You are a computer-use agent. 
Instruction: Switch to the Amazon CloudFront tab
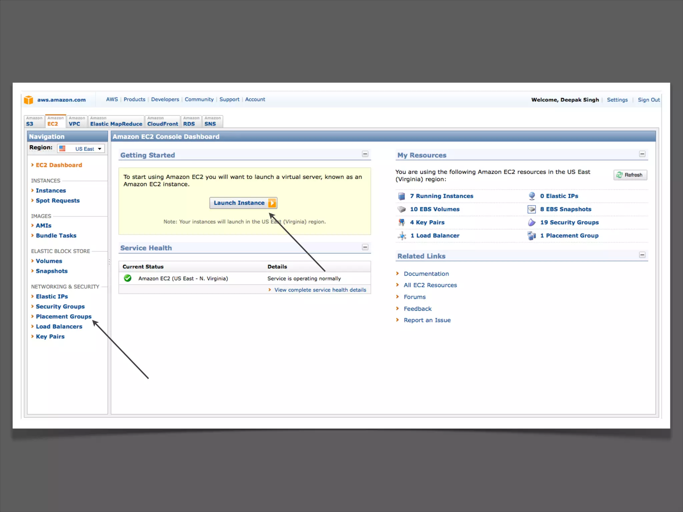[x=162, y=121]
